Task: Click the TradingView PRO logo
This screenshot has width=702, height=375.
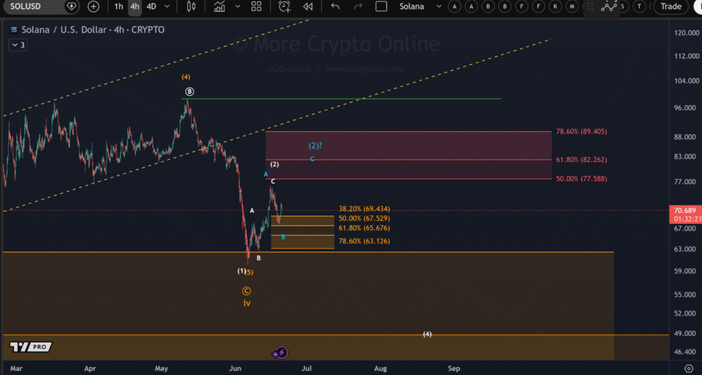Action: 31,347
